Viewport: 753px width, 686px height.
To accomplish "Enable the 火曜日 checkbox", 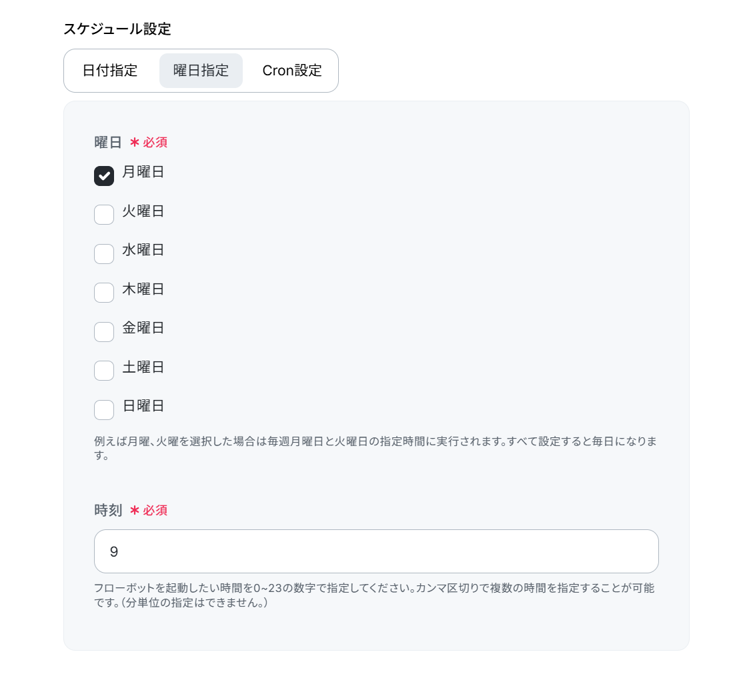I will 104,215.
